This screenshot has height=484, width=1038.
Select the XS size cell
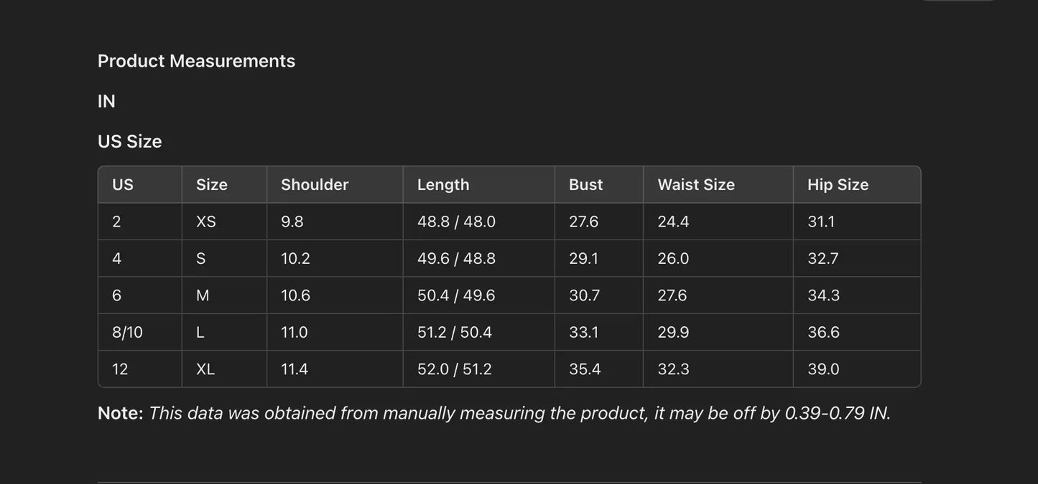pos(206,222)
